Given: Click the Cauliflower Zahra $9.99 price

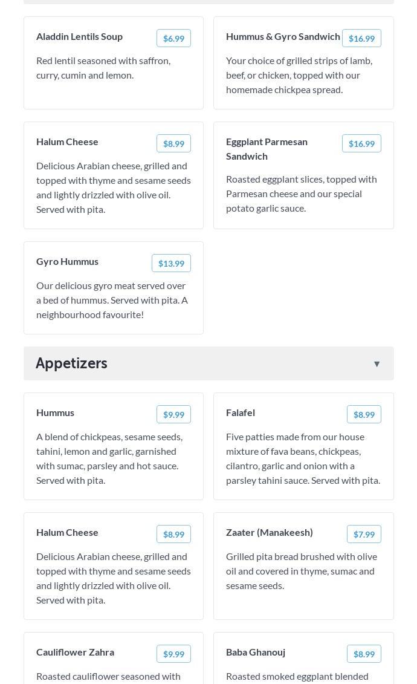Looking at the screenshot, I should coord(173,654).
